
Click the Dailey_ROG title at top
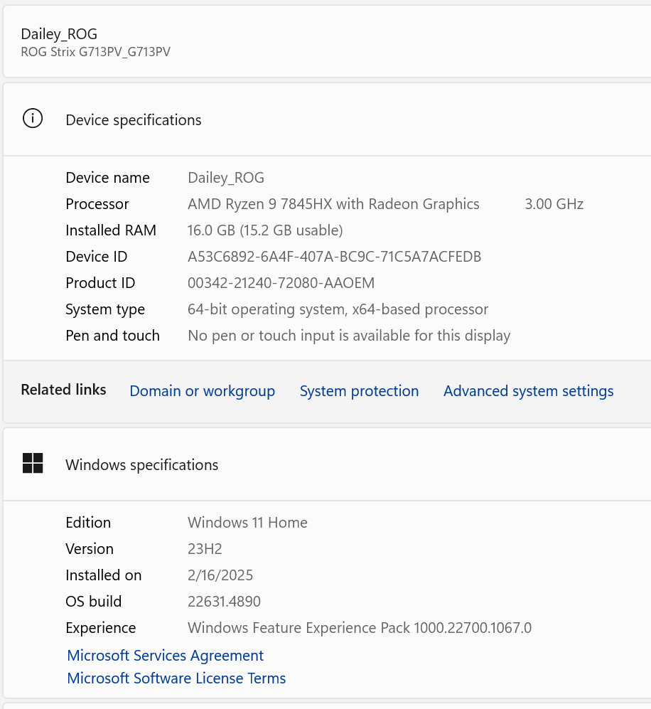tap(59, 33)
